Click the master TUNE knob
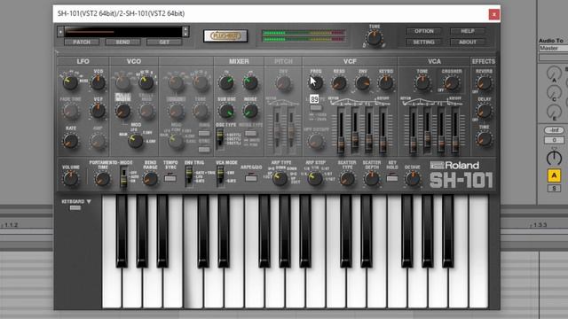Image resolution: width=568 pixels, height=319 pixels. (374, 38)
